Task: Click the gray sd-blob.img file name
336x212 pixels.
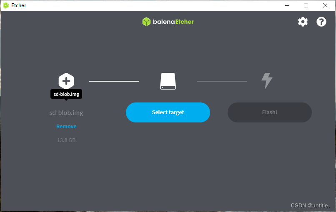Action: click(66, 112)
